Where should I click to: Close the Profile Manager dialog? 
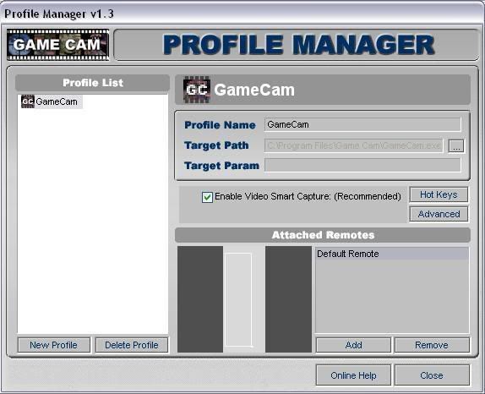tap(432, 375)
